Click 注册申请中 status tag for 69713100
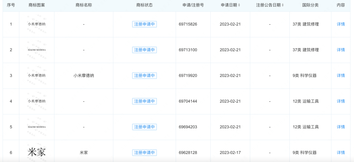Screen dimensions: 354x162 tap(145, 50)
